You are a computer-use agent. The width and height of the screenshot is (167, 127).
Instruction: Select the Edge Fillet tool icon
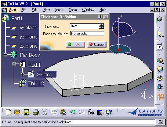tap(160, 60)
